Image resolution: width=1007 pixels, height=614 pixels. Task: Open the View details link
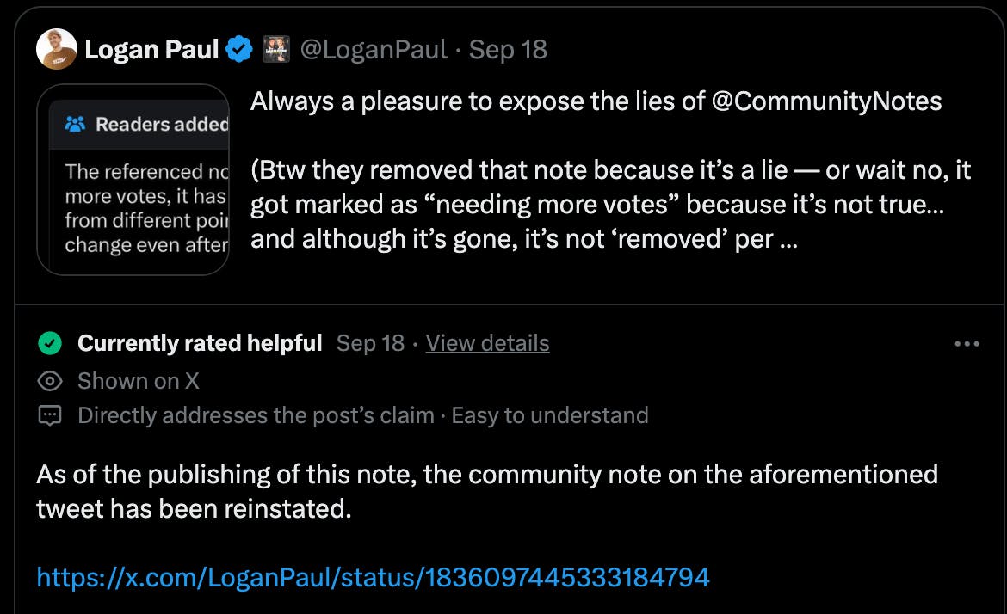pos(487,343)
